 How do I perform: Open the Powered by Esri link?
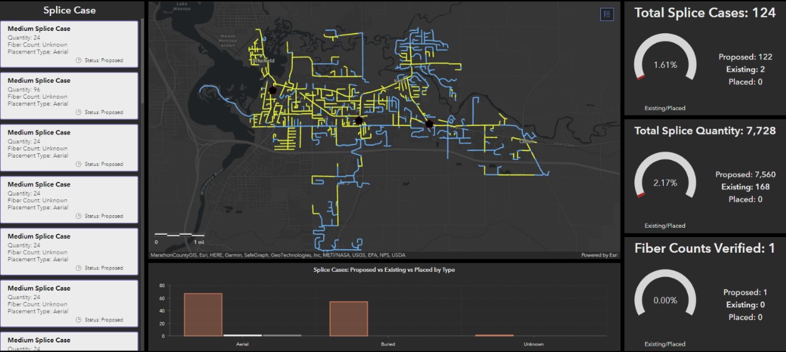pos(599,255)
